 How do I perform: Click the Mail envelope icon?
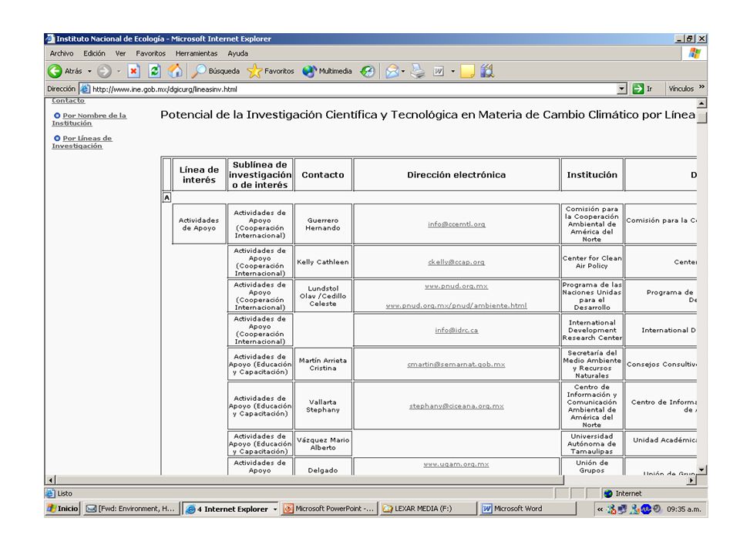(392, 71)
